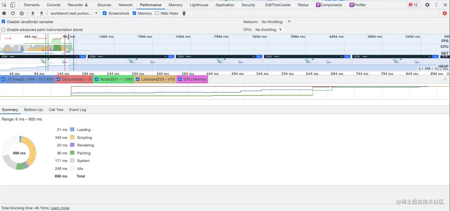Click the Scripting yellow color swatch

72,137
